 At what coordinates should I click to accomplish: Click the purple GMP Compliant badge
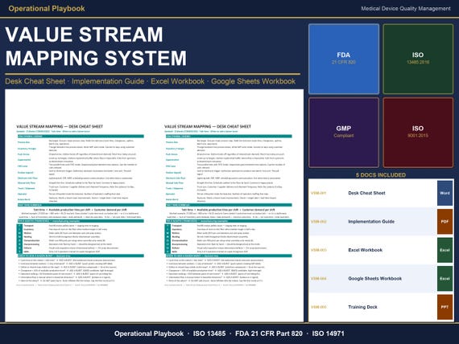click(x=344, y=133)
